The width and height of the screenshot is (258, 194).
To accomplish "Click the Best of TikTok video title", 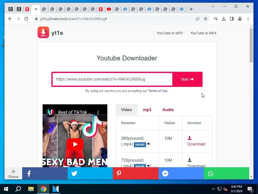I will pyautogui.click(x=75, y=112).
